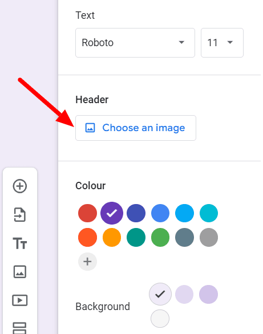Click the image icon in Choose an image
This screenshot has width=263, height=334.
[90, 128]
